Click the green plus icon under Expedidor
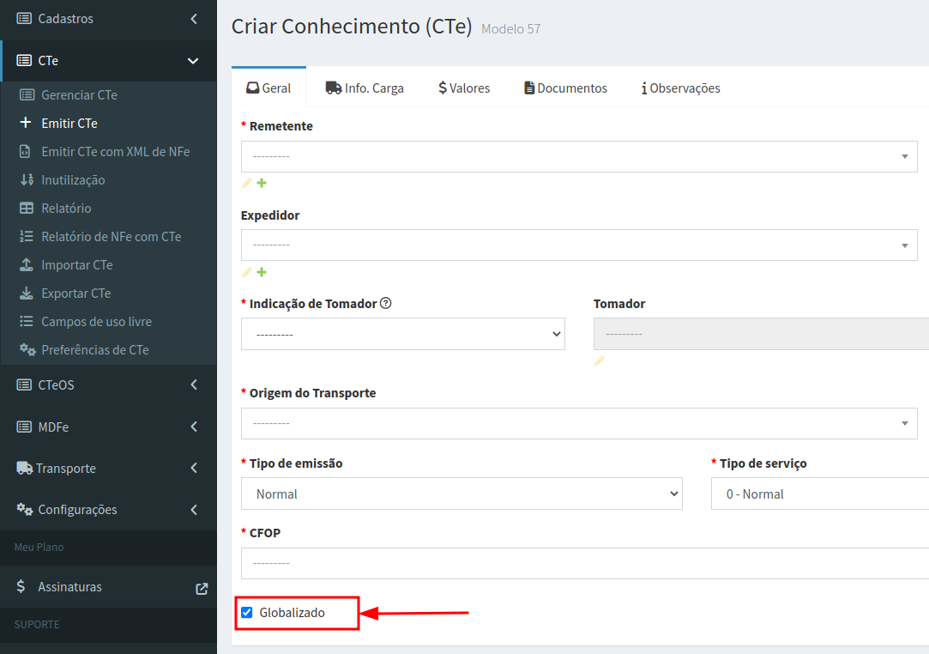 (x=262, y=272)
